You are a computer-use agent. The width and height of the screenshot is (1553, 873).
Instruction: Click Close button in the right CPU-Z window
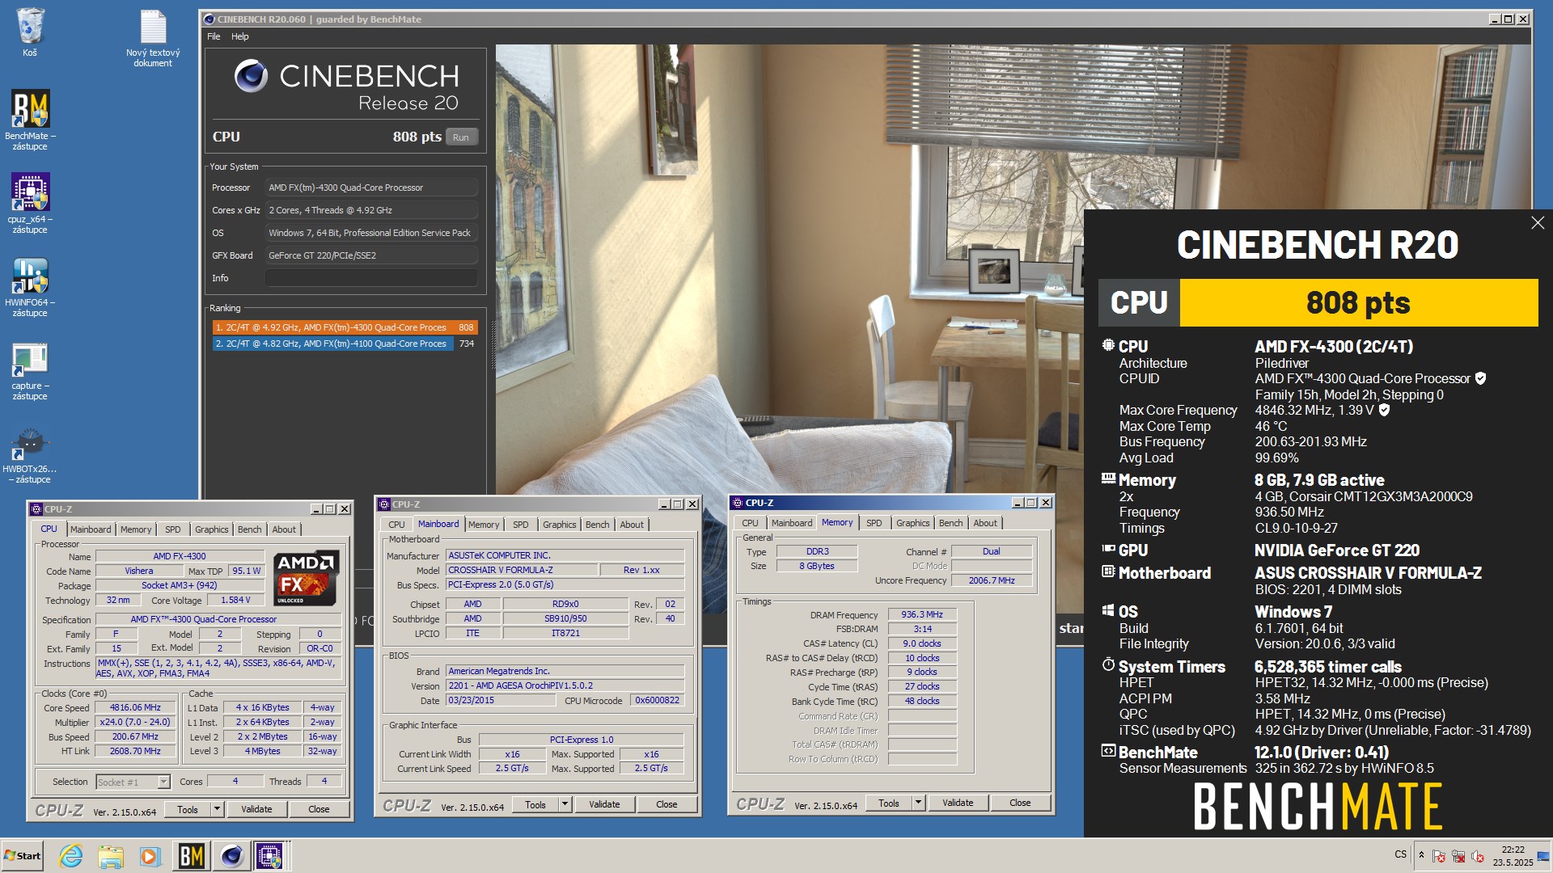1020,803
